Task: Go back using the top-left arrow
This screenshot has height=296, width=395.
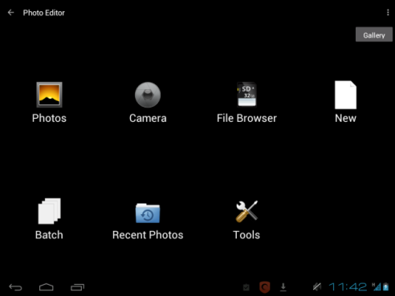Action: pos(10,13)
